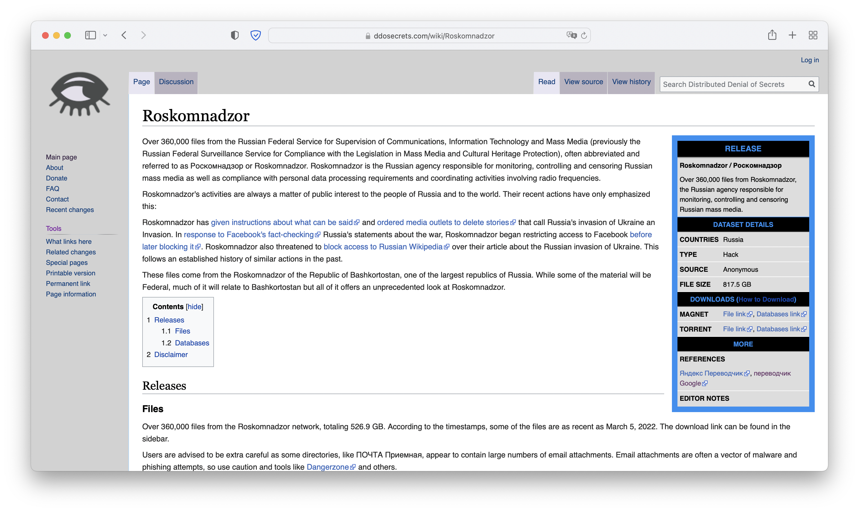
Task: Switch to the Discussion tab
Action: click(176, 82)
